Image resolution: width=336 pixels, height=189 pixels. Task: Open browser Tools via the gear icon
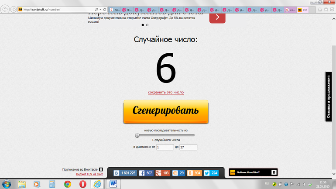332,10
